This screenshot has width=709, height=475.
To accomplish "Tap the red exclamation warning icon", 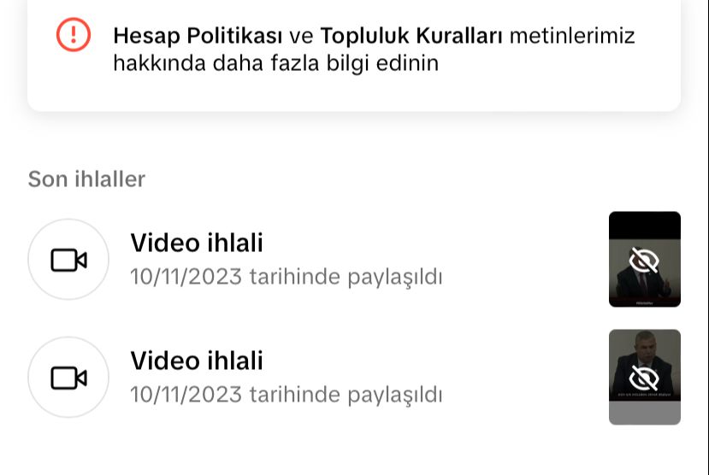I will pyautogui.click(x=74, y=34).
